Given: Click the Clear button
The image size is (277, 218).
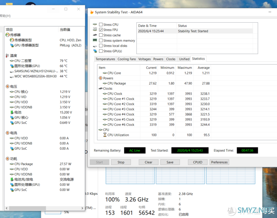Looking at the screenshot, I should coord(148,162).
